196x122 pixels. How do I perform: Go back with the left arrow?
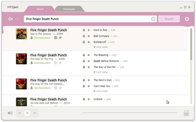(x=10, y=19)
